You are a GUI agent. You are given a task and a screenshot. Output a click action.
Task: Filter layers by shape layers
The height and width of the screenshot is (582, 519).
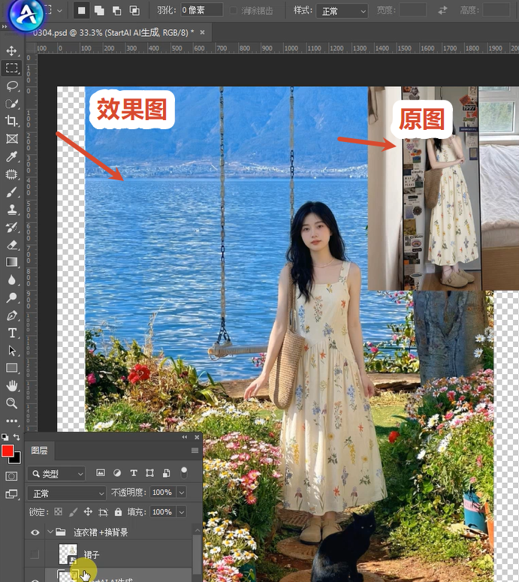[149, 472]
